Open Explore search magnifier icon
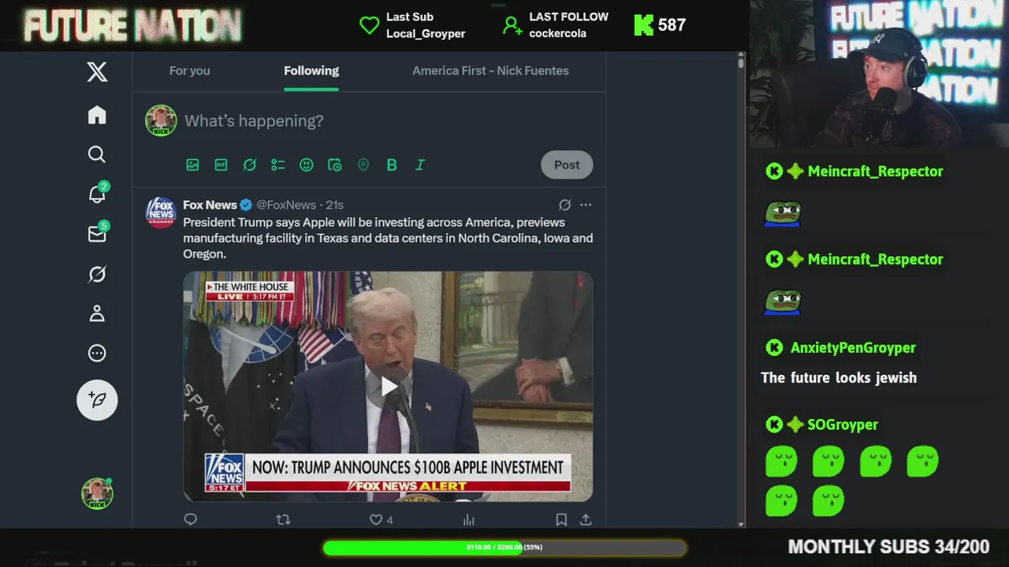The image size is (1009, 567). pyautogui.click(x=97, y=154)
